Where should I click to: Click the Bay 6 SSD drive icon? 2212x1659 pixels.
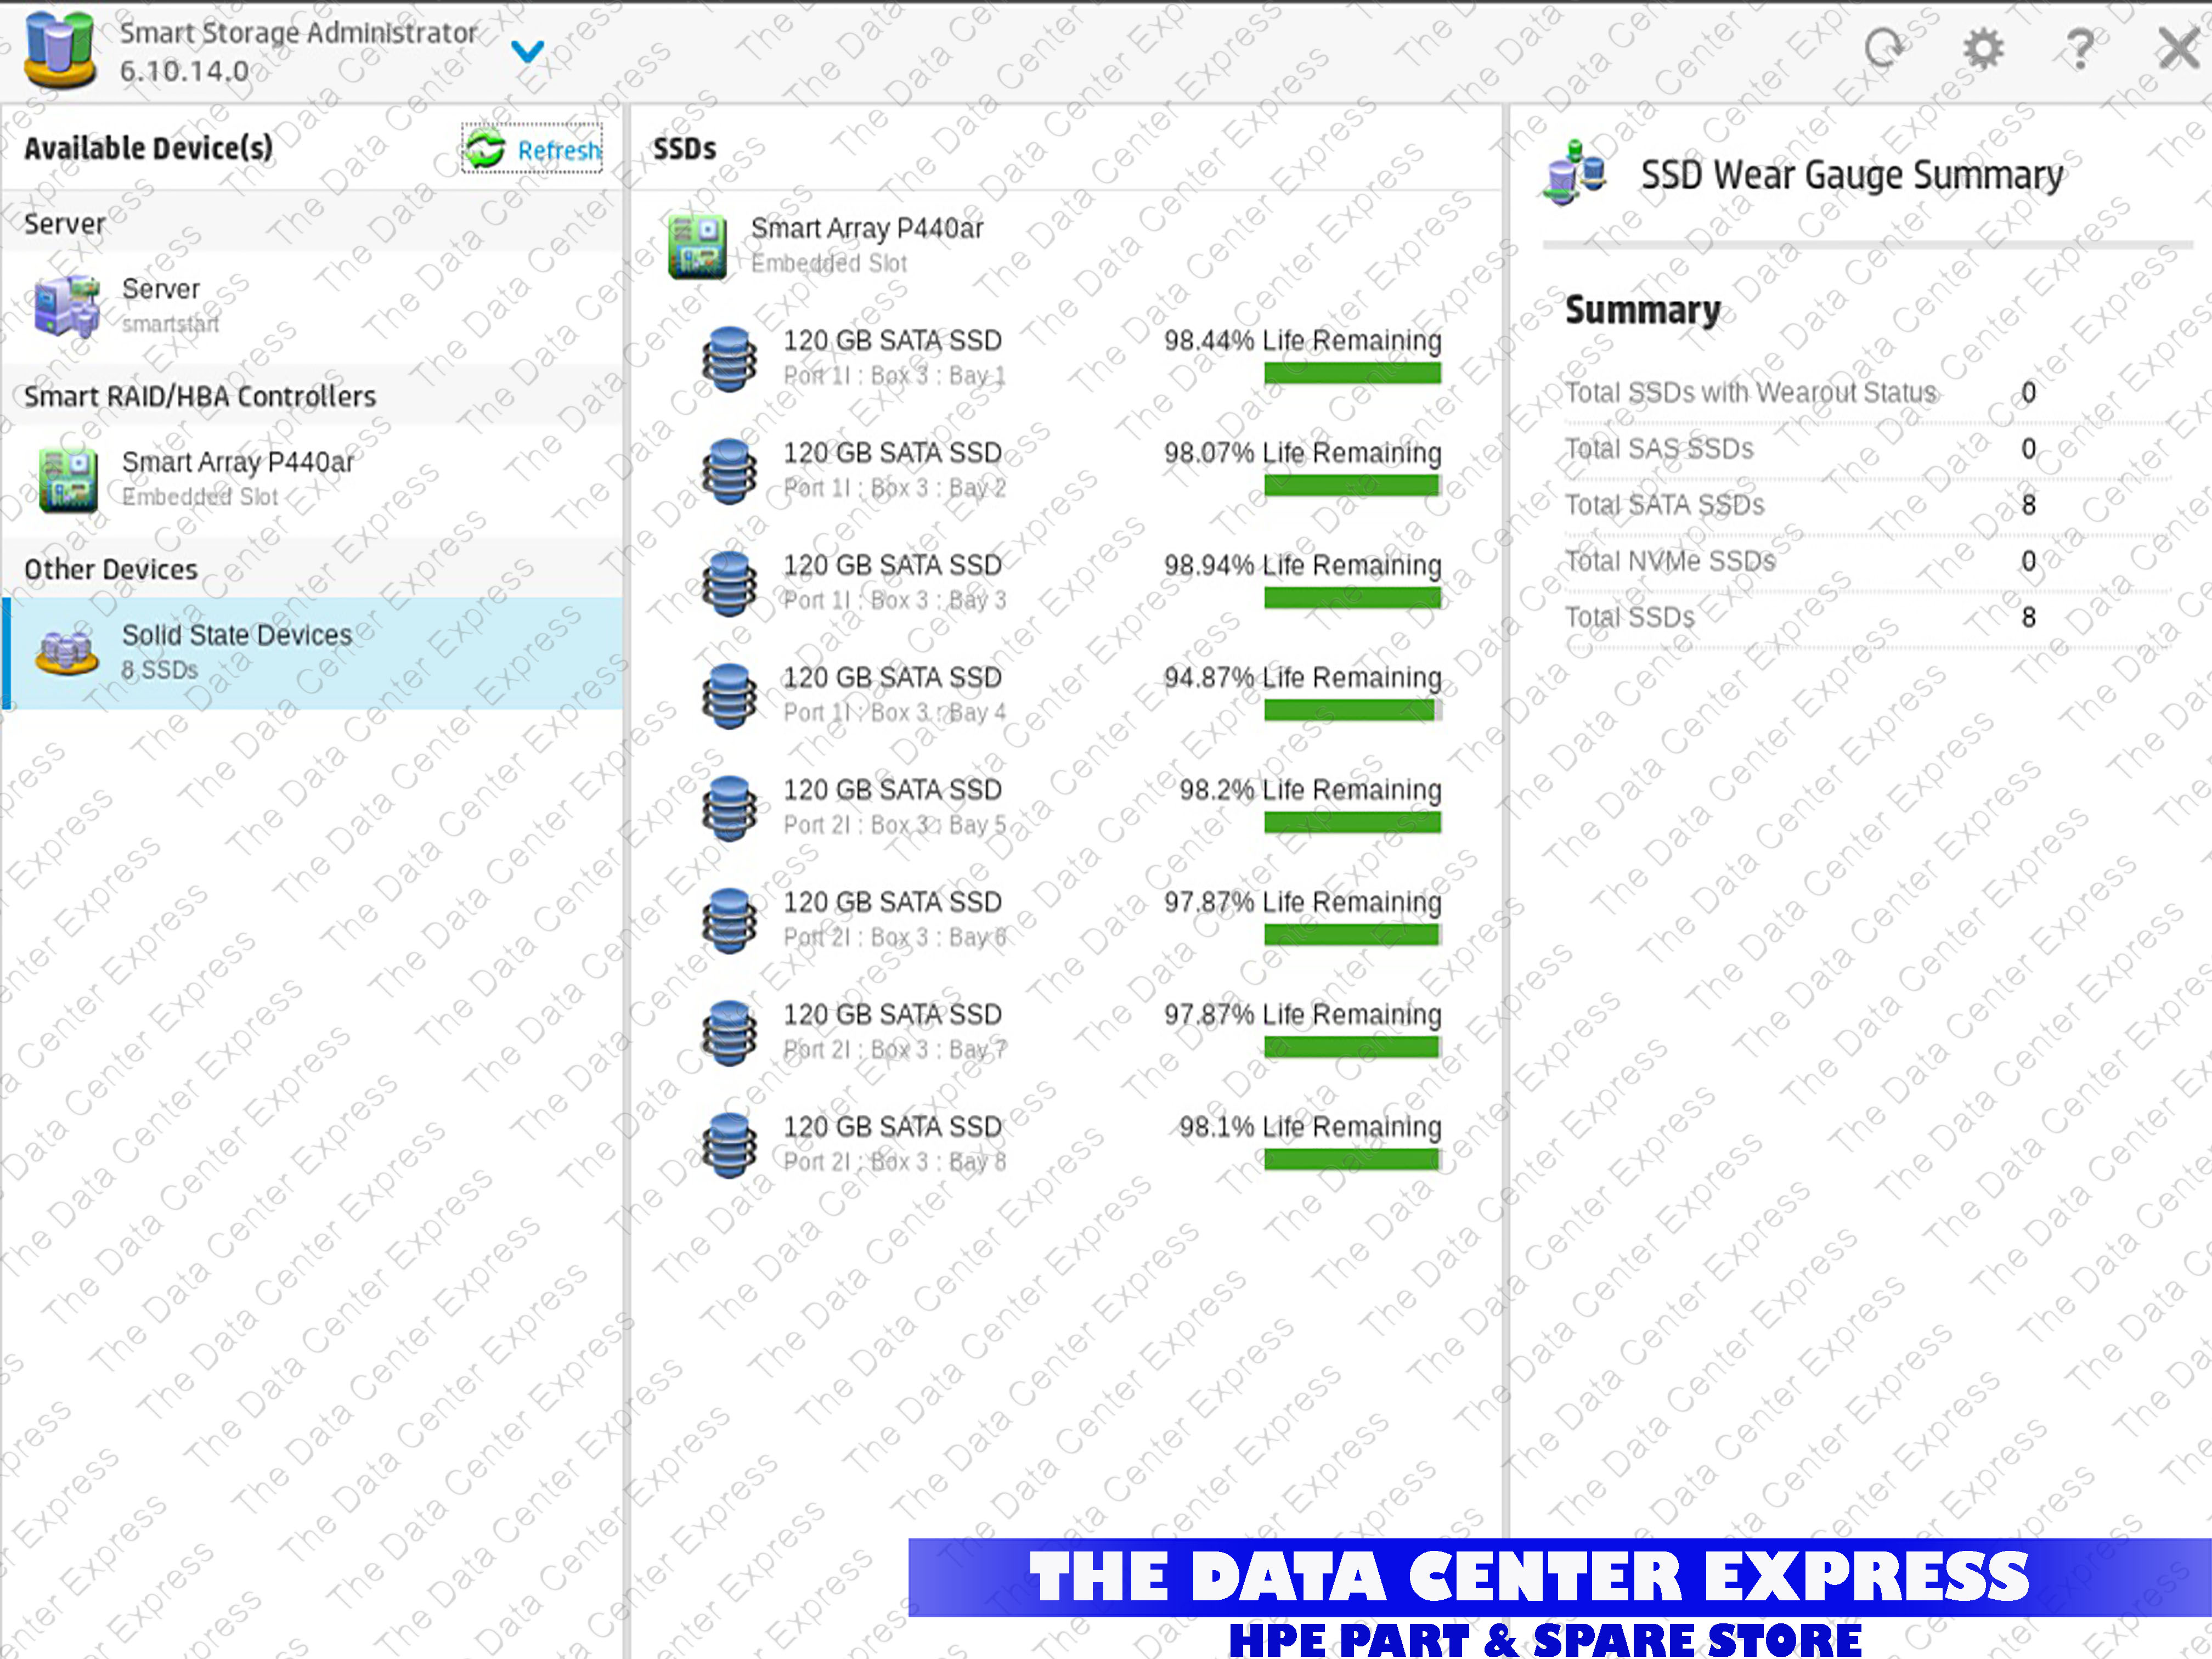point(729,920)
